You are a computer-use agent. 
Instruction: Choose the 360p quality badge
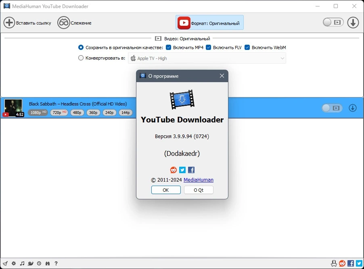93,113
